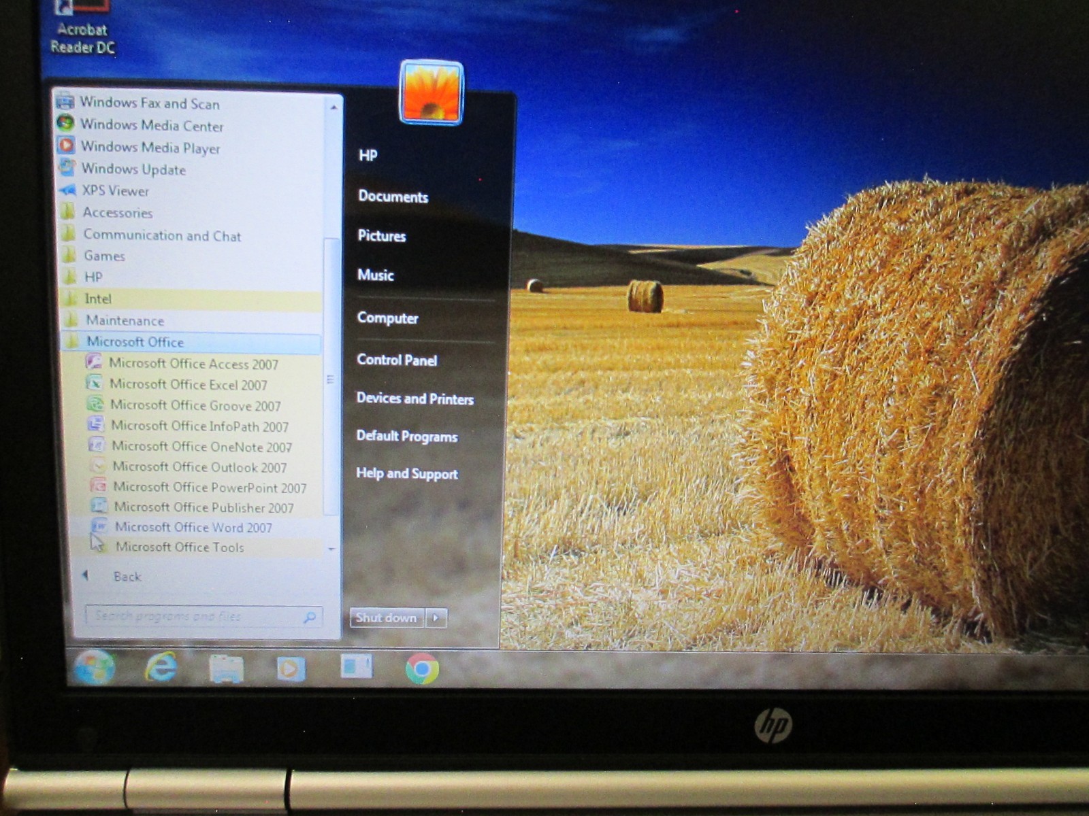Open Default Programs
The image size is (1089, 816).
pos(407,437)
